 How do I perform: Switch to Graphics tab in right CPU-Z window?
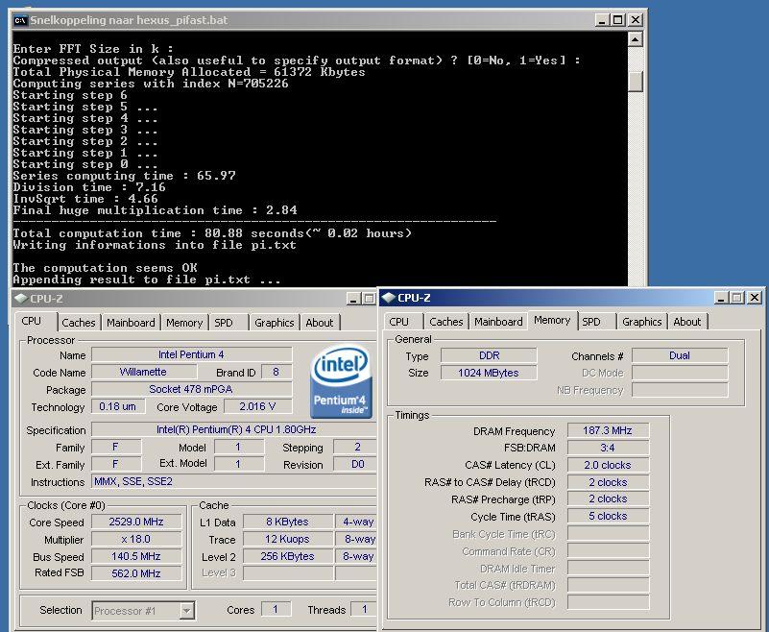(x=642, y=322)
